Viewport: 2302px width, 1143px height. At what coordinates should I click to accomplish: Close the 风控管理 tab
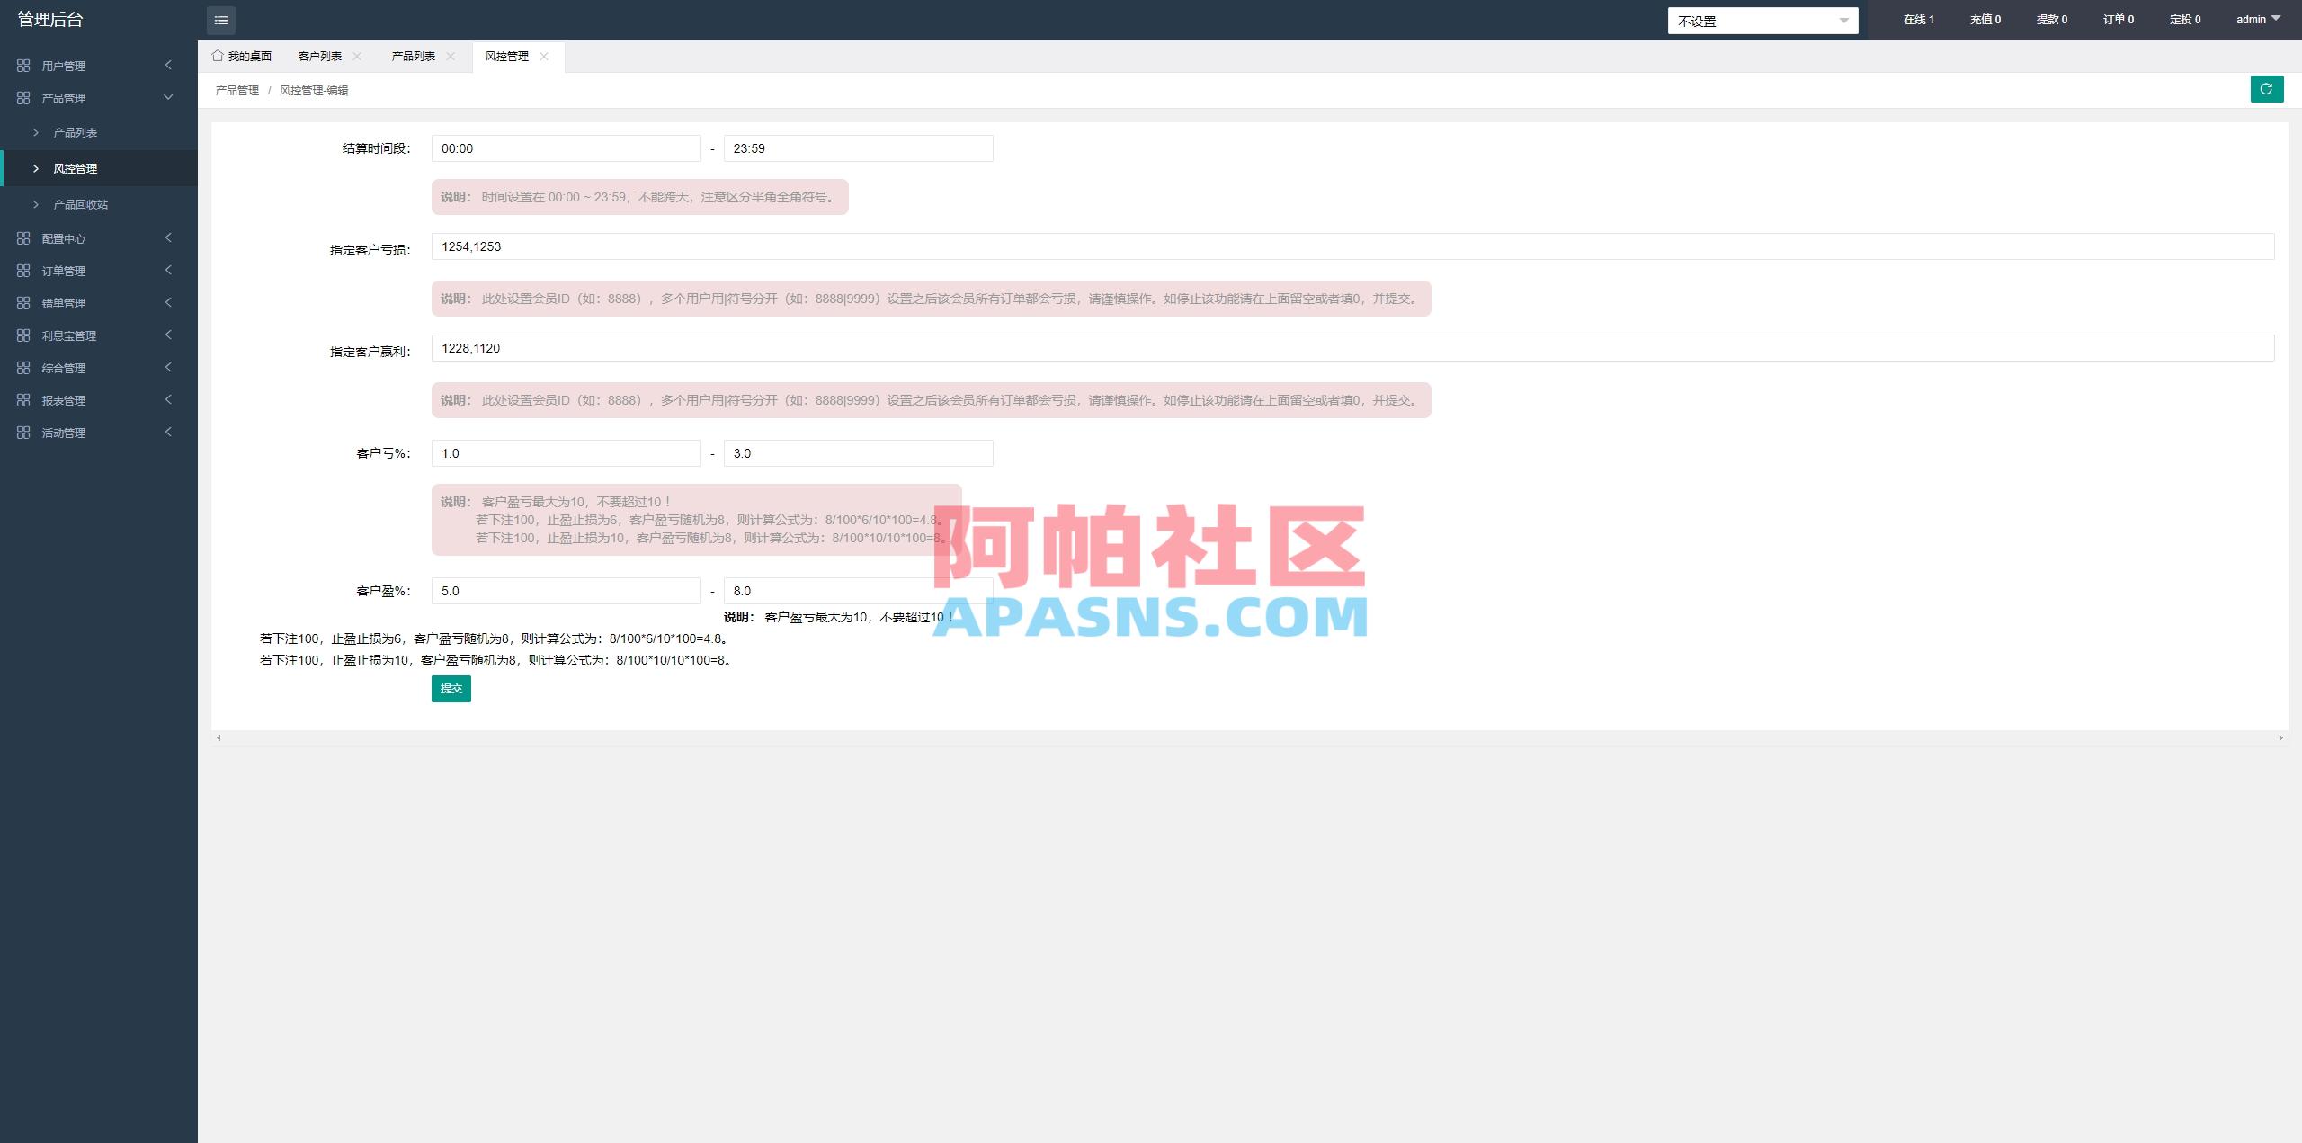pyautogui.click(x=544, y=56)
